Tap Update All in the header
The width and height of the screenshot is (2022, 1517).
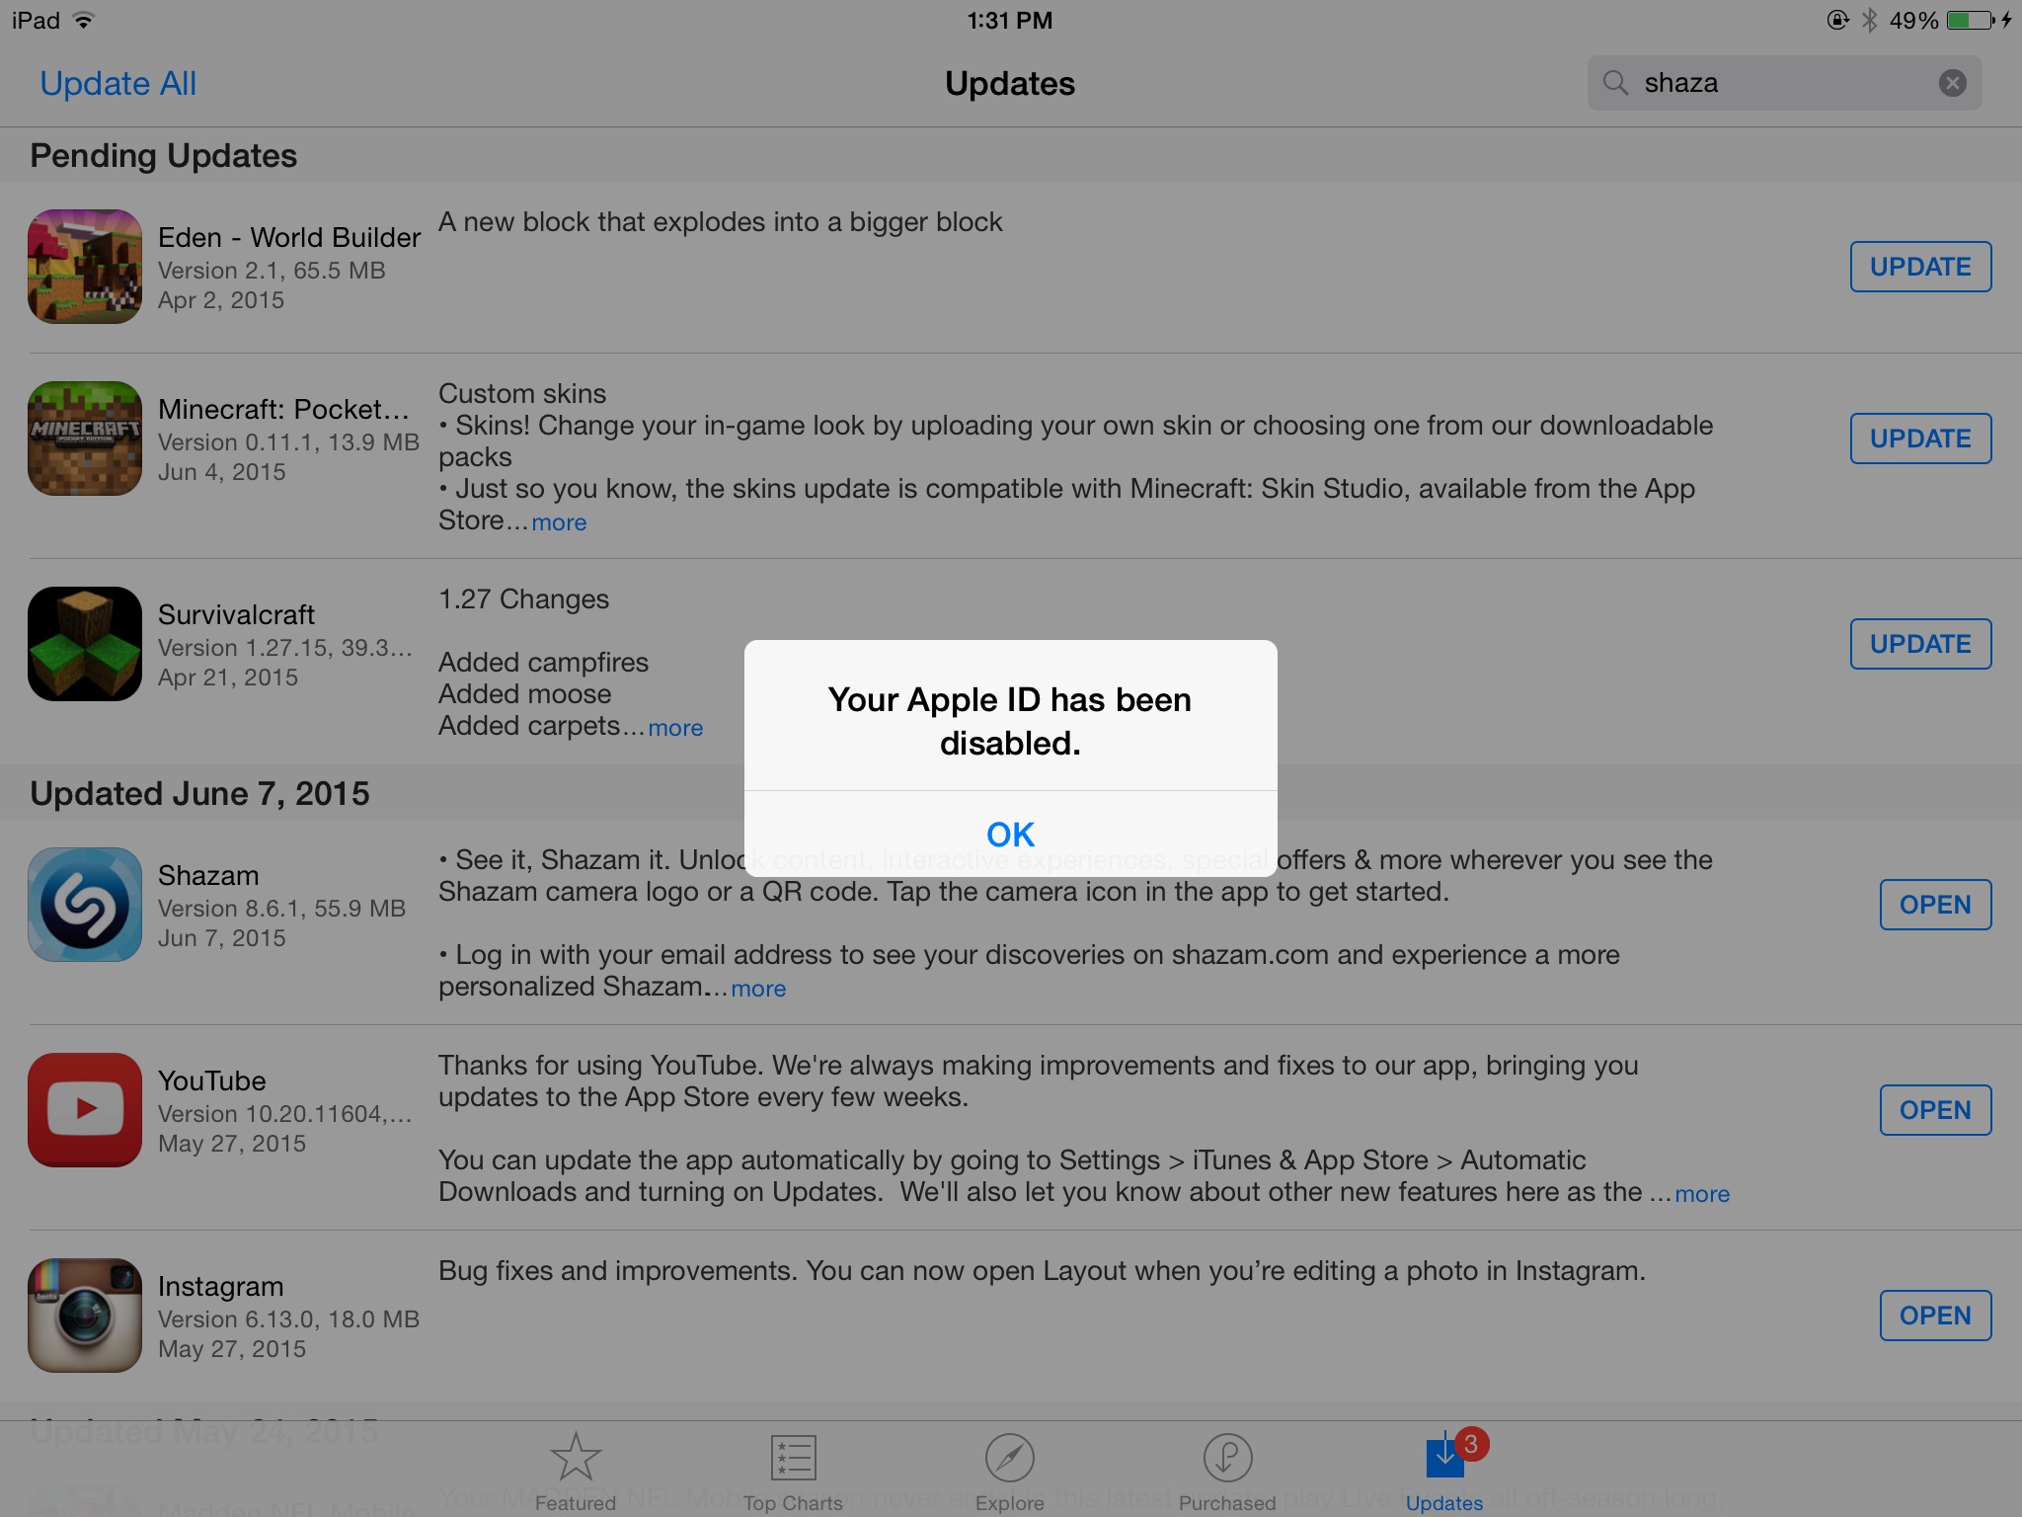point(117,84)
